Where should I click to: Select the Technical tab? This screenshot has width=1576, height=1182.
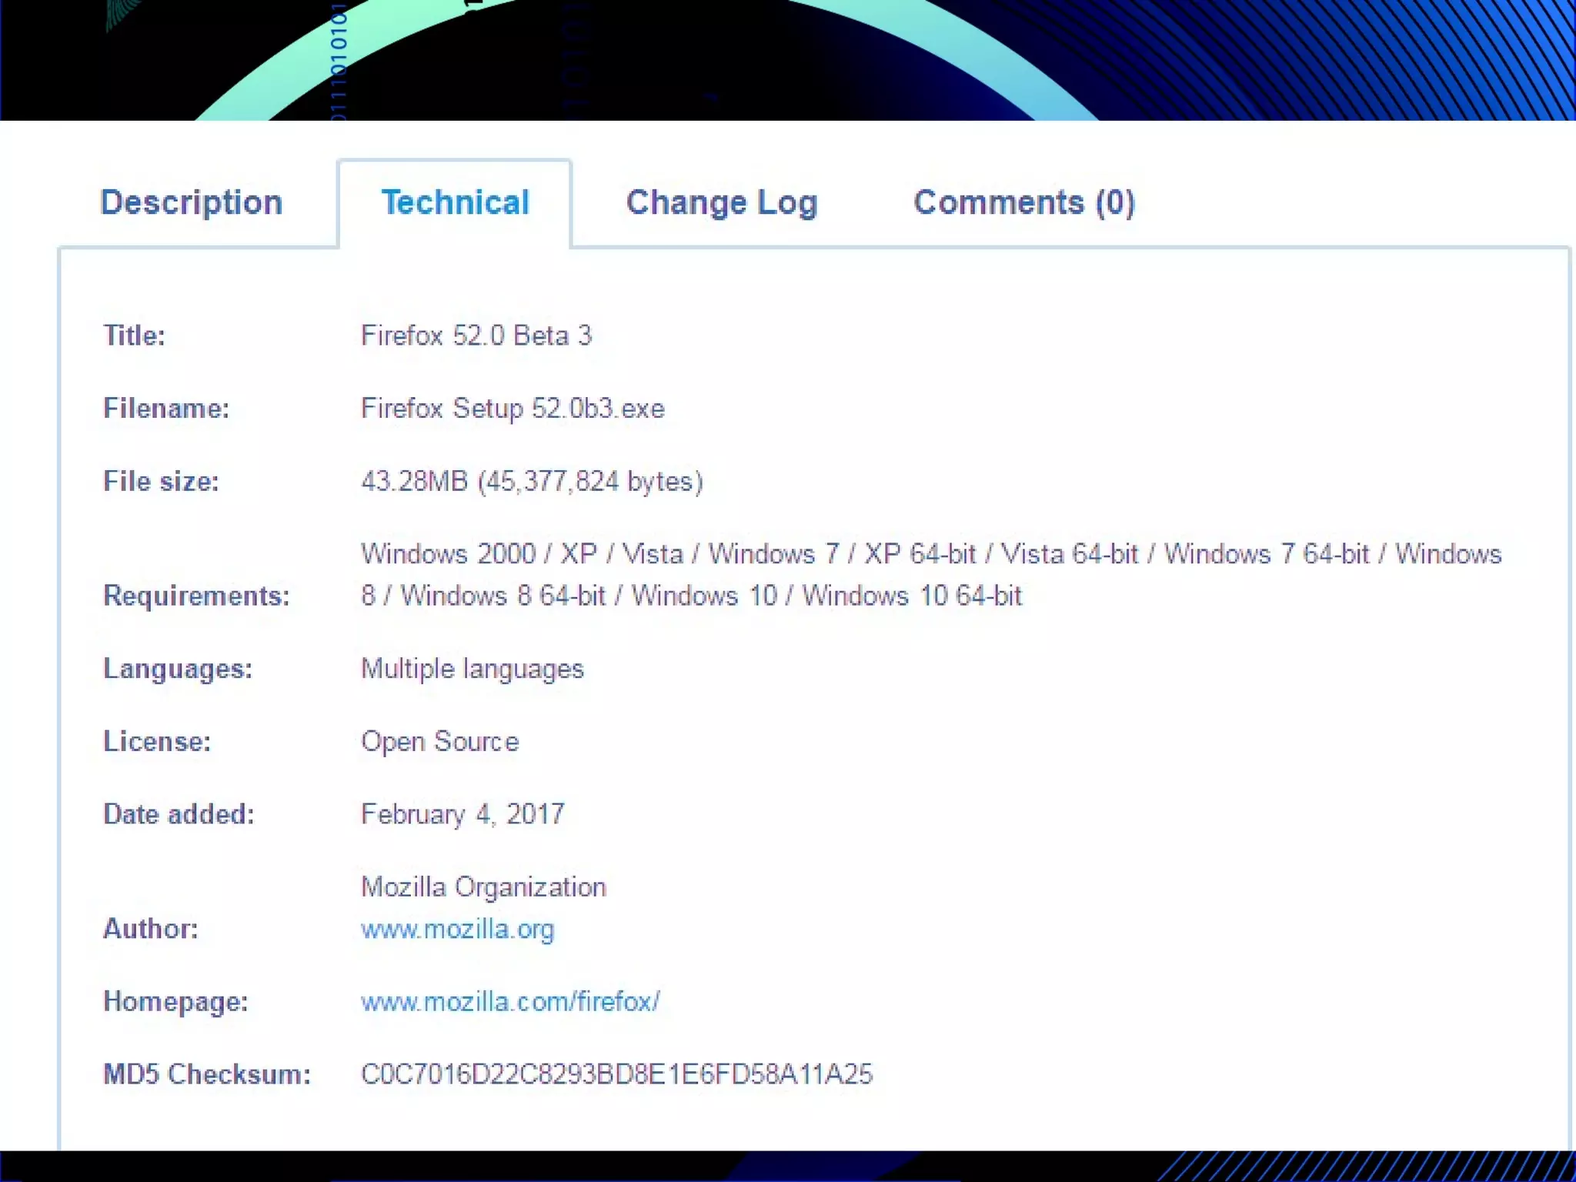coord(455,202)
